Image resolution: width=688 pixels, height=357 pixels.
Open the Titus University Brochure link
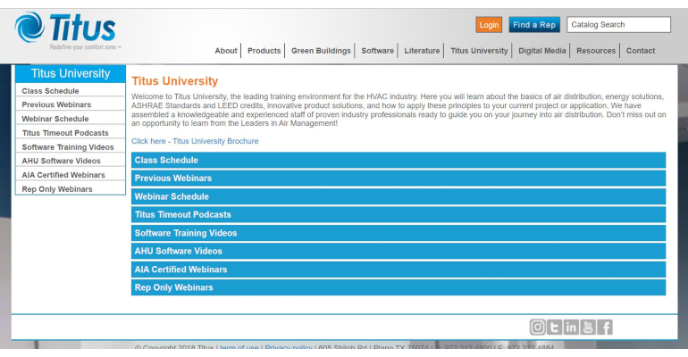click(x=195, y=141)
